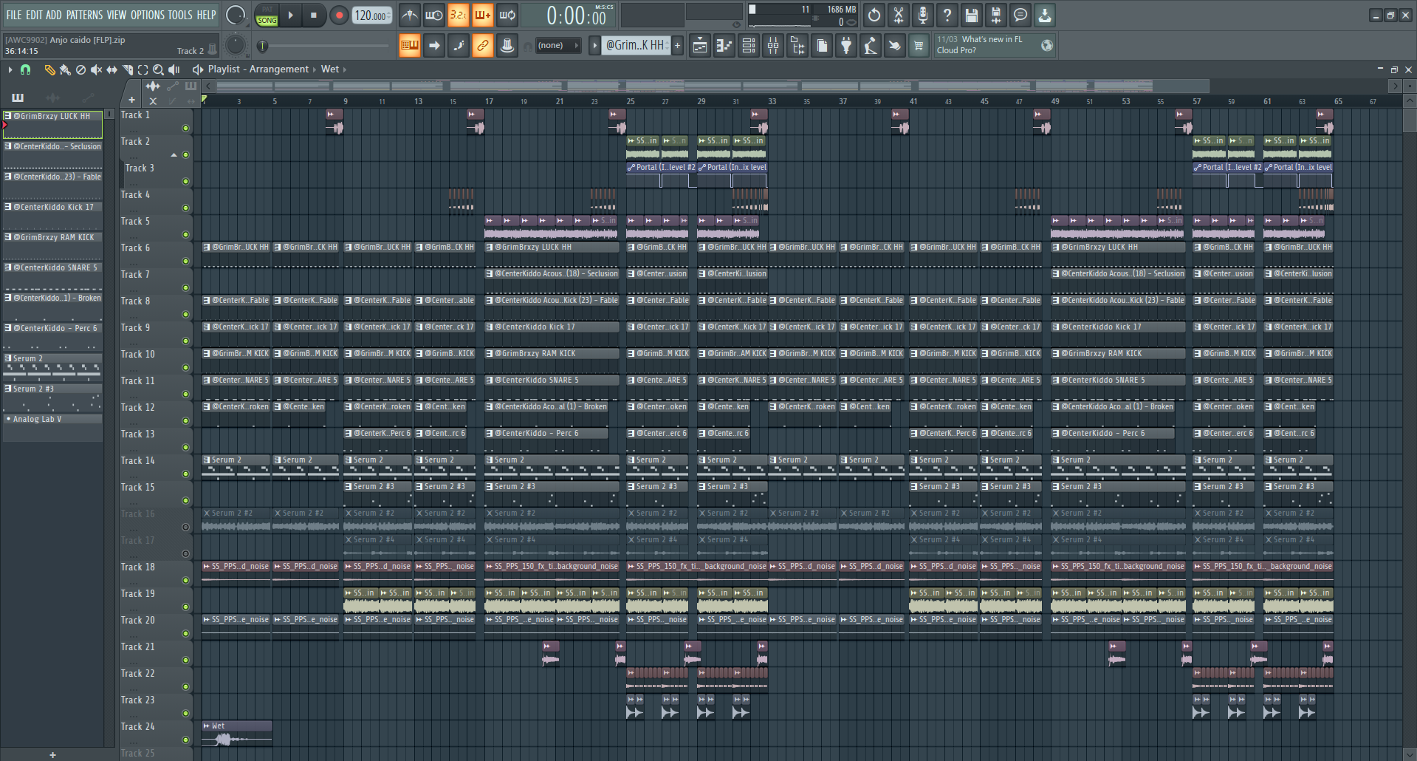This screenshot has height=761, width=1417.
Task: Unmute the disabled Track 17
Action: point(185,554)
